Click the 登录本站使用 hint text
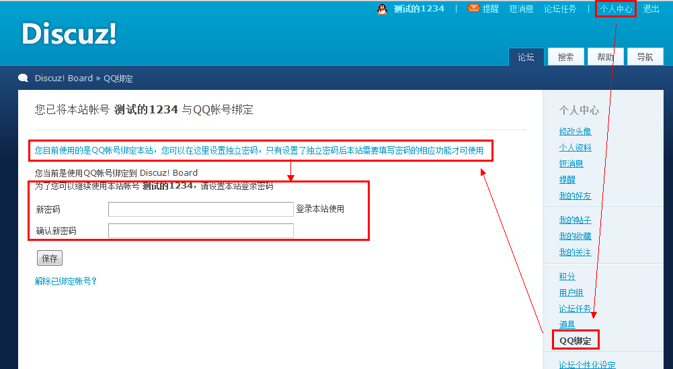The height and width of the screenshot is (369, 673). tap(320, 209)
